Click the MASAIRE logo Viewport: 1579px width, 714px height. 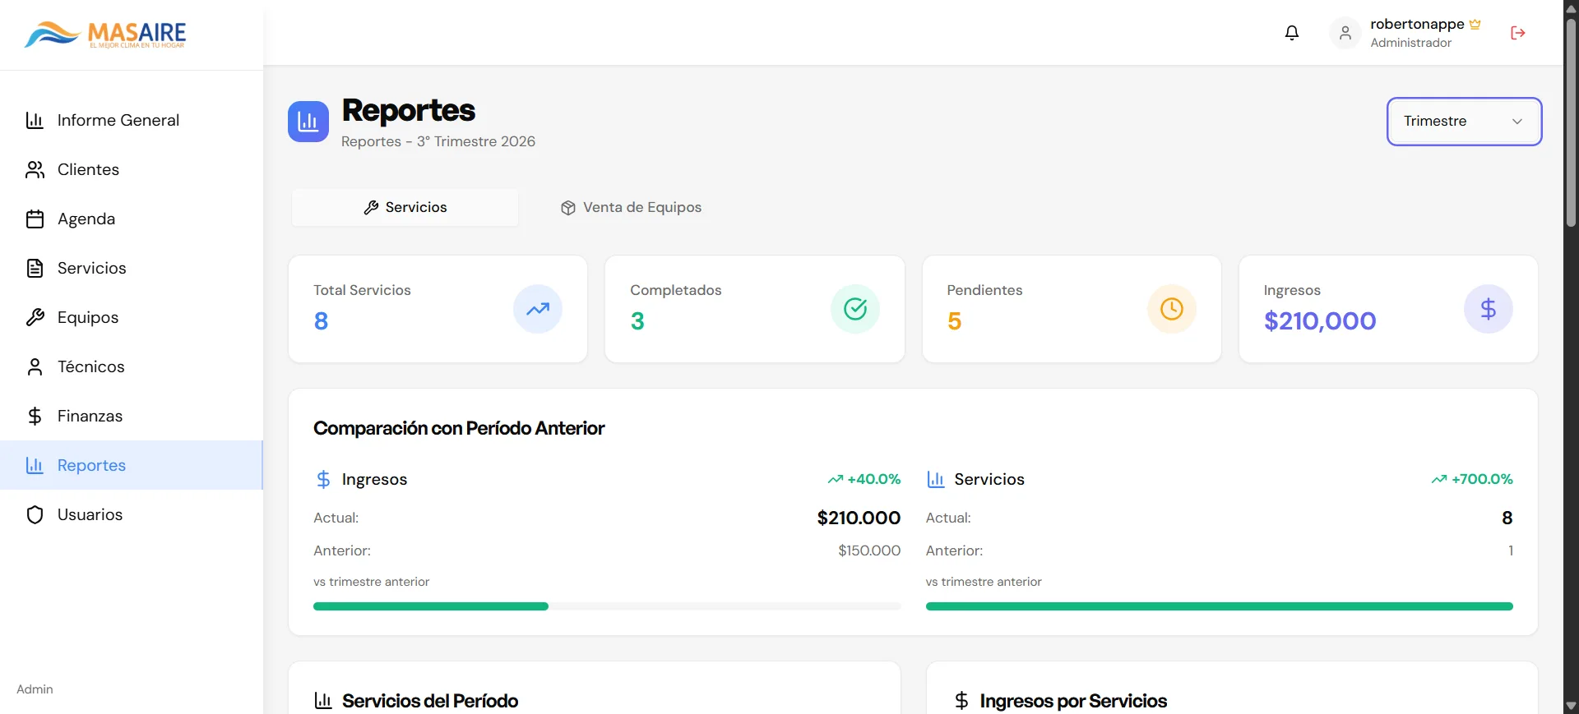[105, 35]
